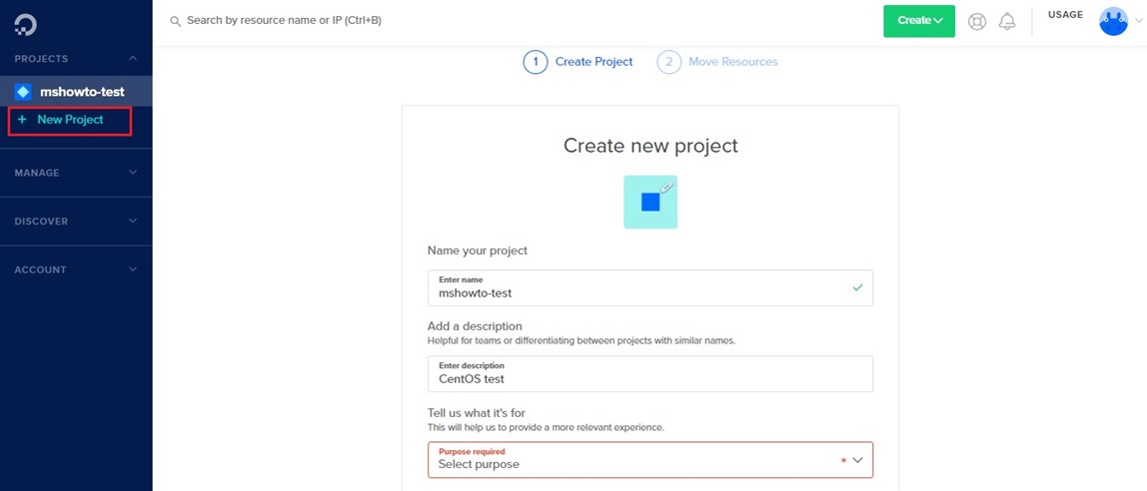The width and height of the screenshot is (1147, 491).
Task: Click the search magnifier icon
Action: point(176,21)
